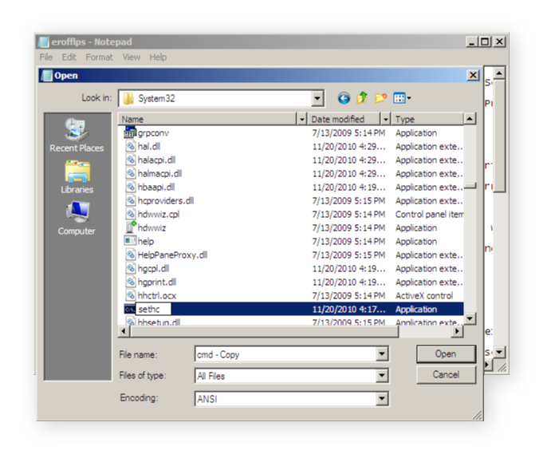Click the Cancel button
547x458 pixels.
(445, 374)
